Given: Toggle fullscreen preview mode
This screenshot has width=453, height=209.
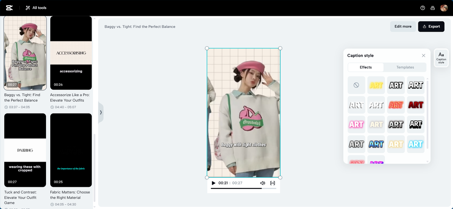Looking at the screenshot, I should tap(273, 183).
